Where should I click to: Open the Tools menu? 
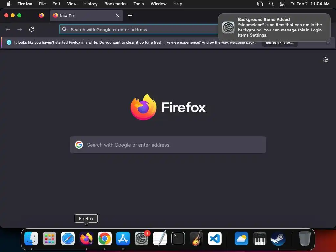point(138,4)
